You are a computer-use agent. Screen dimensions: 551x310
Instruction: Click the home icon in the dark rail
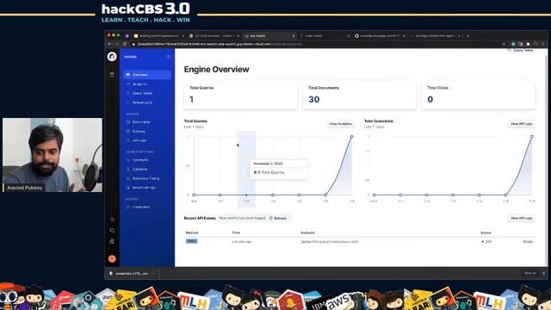(x=112, y=219)
